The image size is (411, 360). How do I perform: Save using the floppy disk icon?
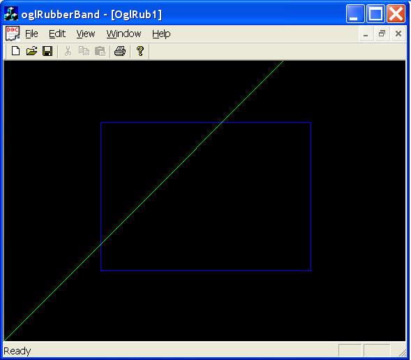point(47,51)
